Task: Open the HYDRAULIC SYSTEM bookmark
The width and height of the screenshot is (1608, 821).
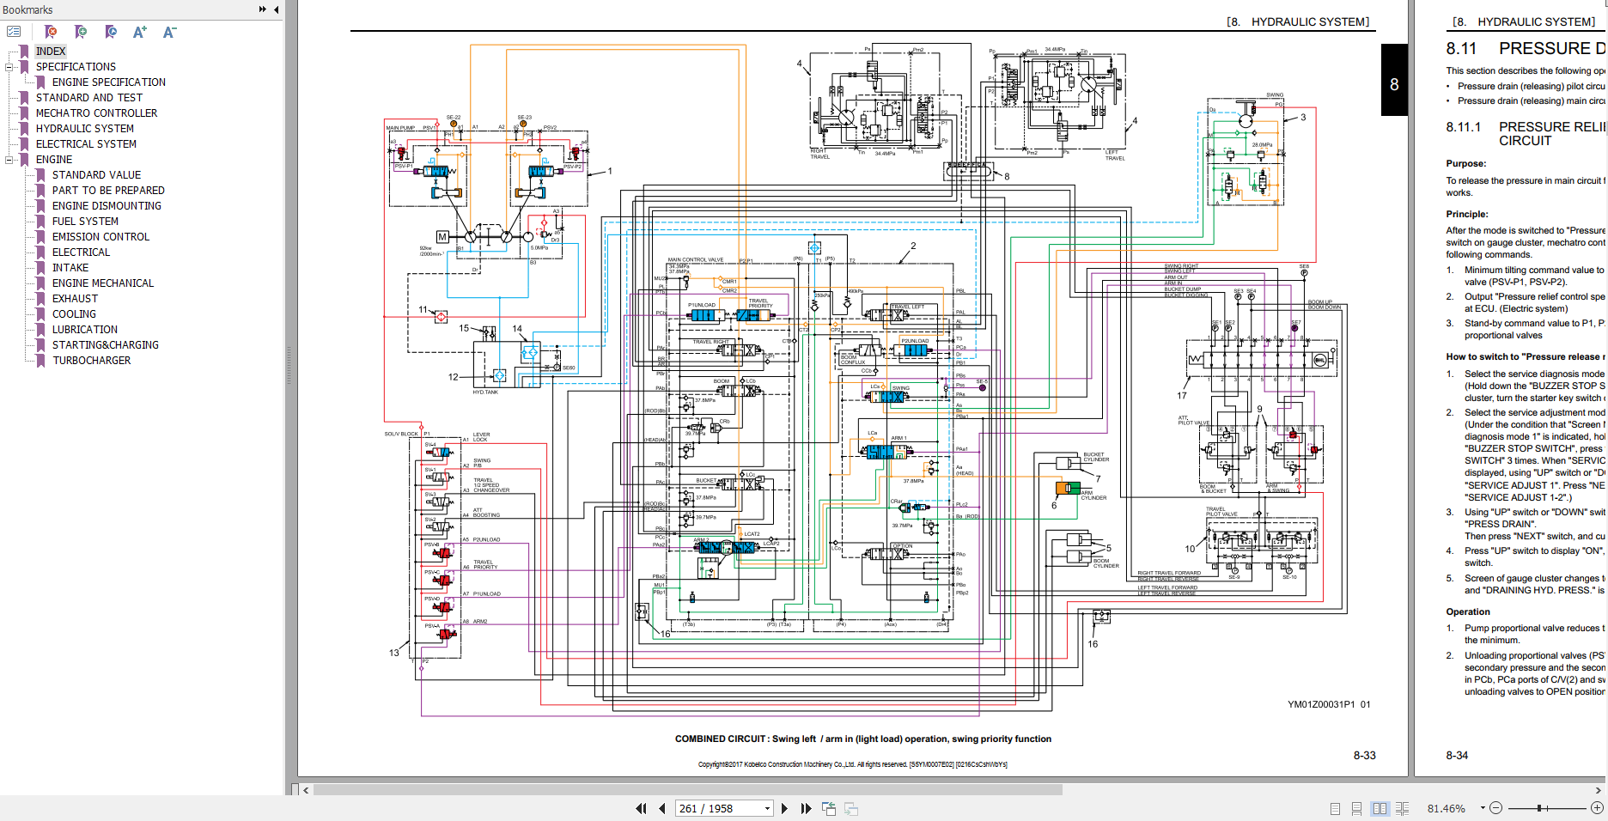Action: (84, 129)
